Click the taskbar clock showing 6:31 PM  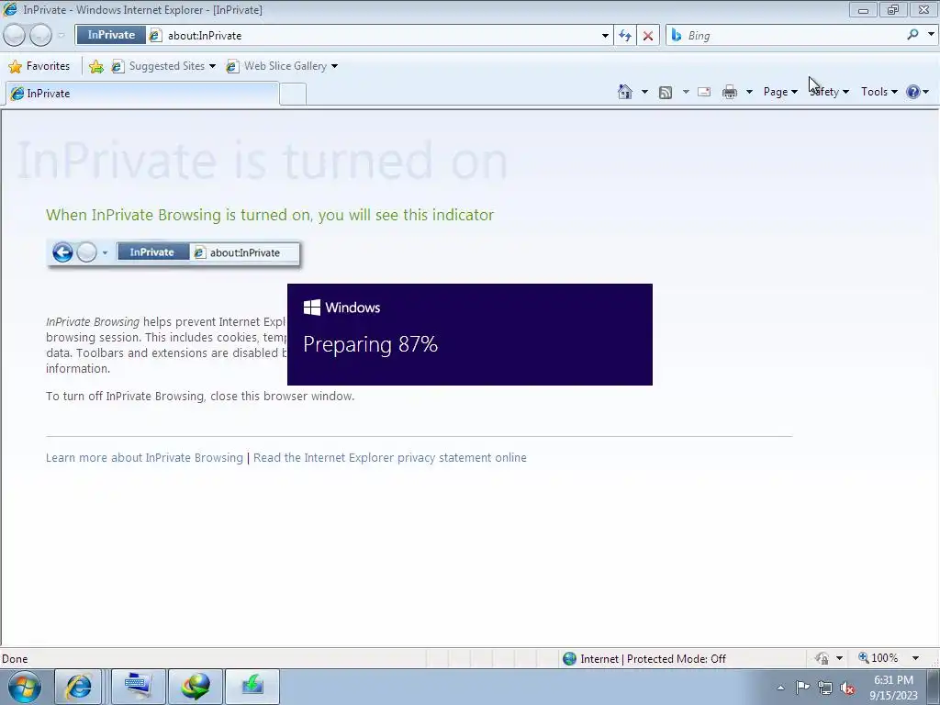[893, 688]
